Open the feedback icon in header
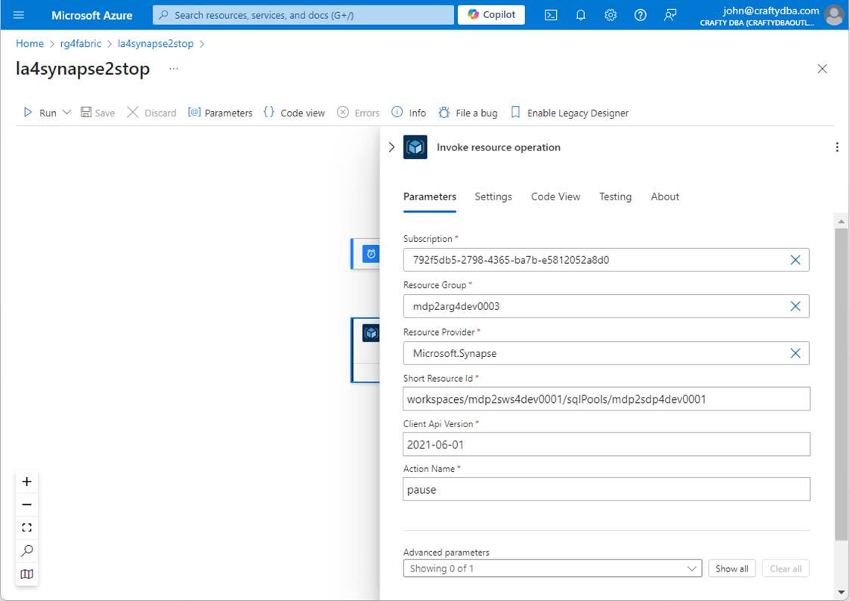 pos(670,15)
